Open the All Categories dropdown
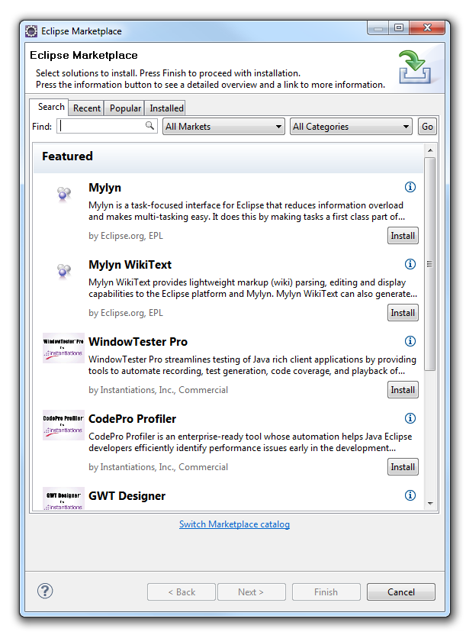466x635 pixels. [351, 127]
